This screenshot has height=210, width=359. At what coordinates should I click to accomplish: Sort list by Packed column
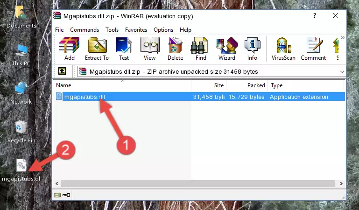247,85
